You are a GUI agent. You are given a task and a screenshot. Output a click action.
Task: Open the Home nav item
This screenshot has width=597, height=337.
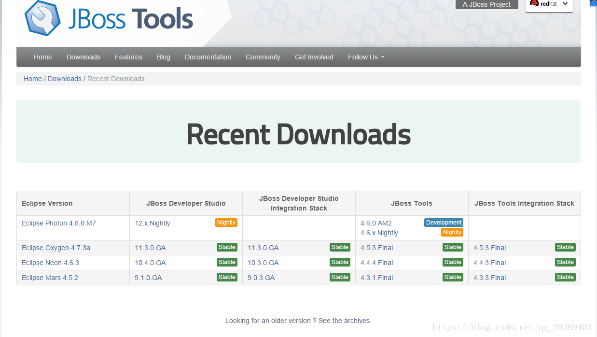43,57
